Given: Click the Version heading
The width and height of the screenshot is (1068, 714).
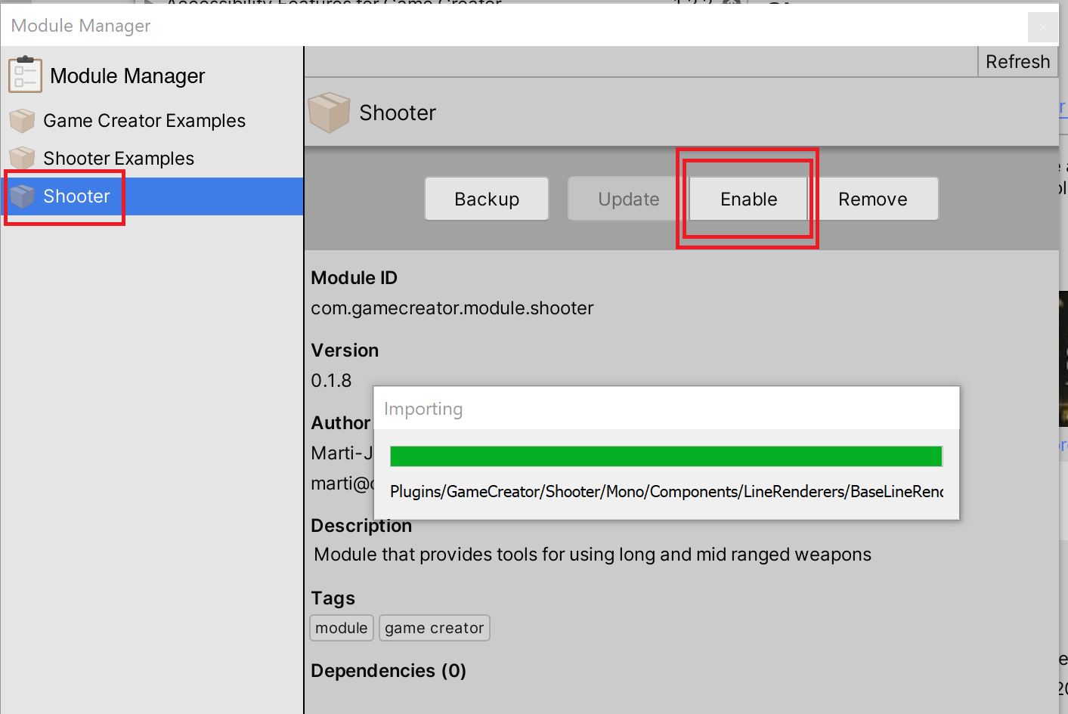Looking at the screenshot, I should click(345, 351).
